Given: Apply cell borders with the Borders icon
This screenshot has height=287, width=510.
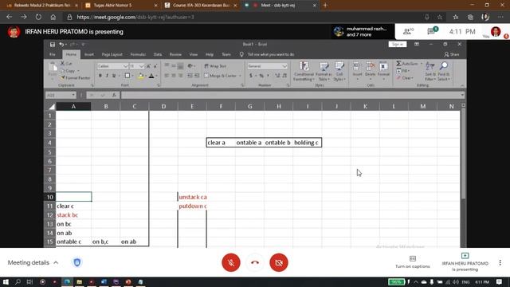Looking at the screenshot, I should click(x=127, y=76).
